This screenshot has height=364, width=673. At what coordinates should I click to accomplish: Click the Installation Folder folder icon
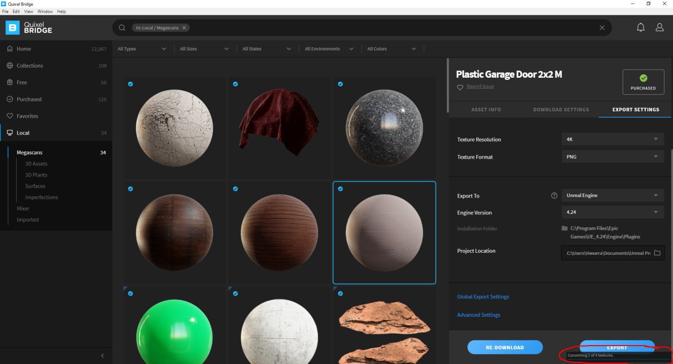click(x=565, y=228)
